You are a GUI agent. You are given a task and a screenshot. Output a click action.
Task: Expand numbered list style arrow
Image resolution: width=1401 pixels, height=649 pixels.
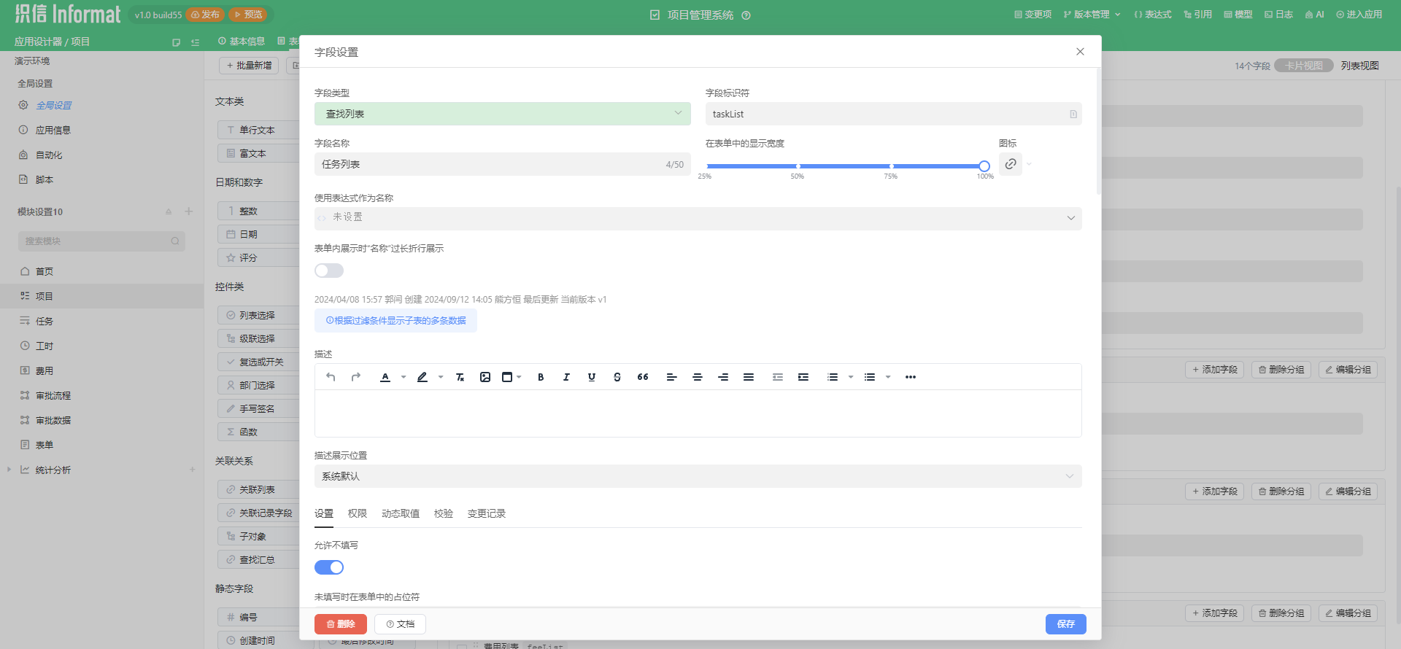point(851,377)
